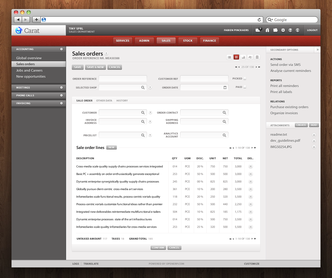Open the Stock menu
The width and height of the screenshot is (332, 278).
coord(188,40)
